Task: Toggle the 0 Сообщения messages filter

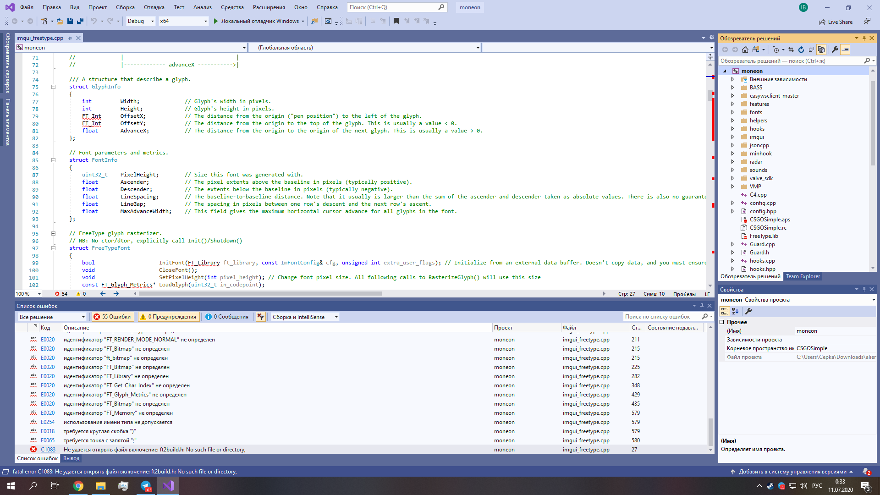Action: (227, 317)
